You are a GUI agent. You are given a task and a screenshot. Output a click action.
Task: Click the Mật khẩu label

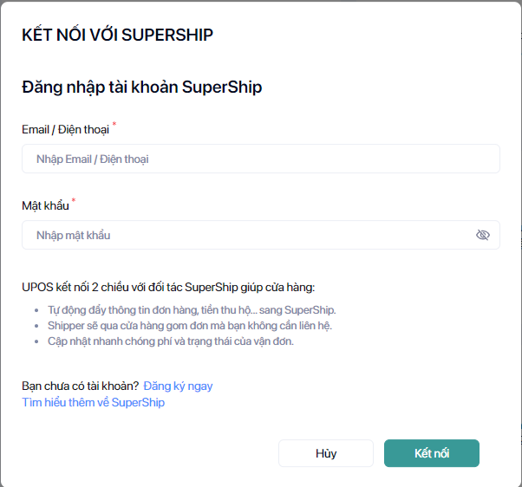click(45, 205)
